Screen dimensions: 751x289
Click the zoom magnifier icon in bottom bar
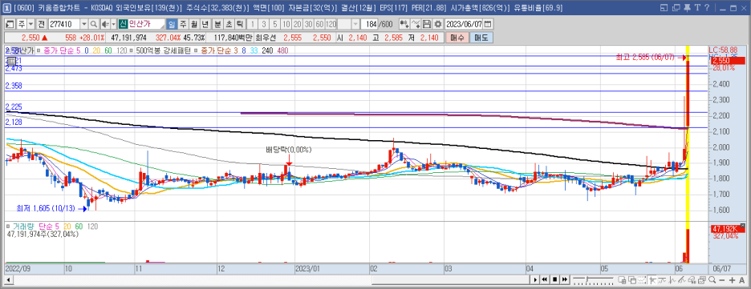[712, 279]
